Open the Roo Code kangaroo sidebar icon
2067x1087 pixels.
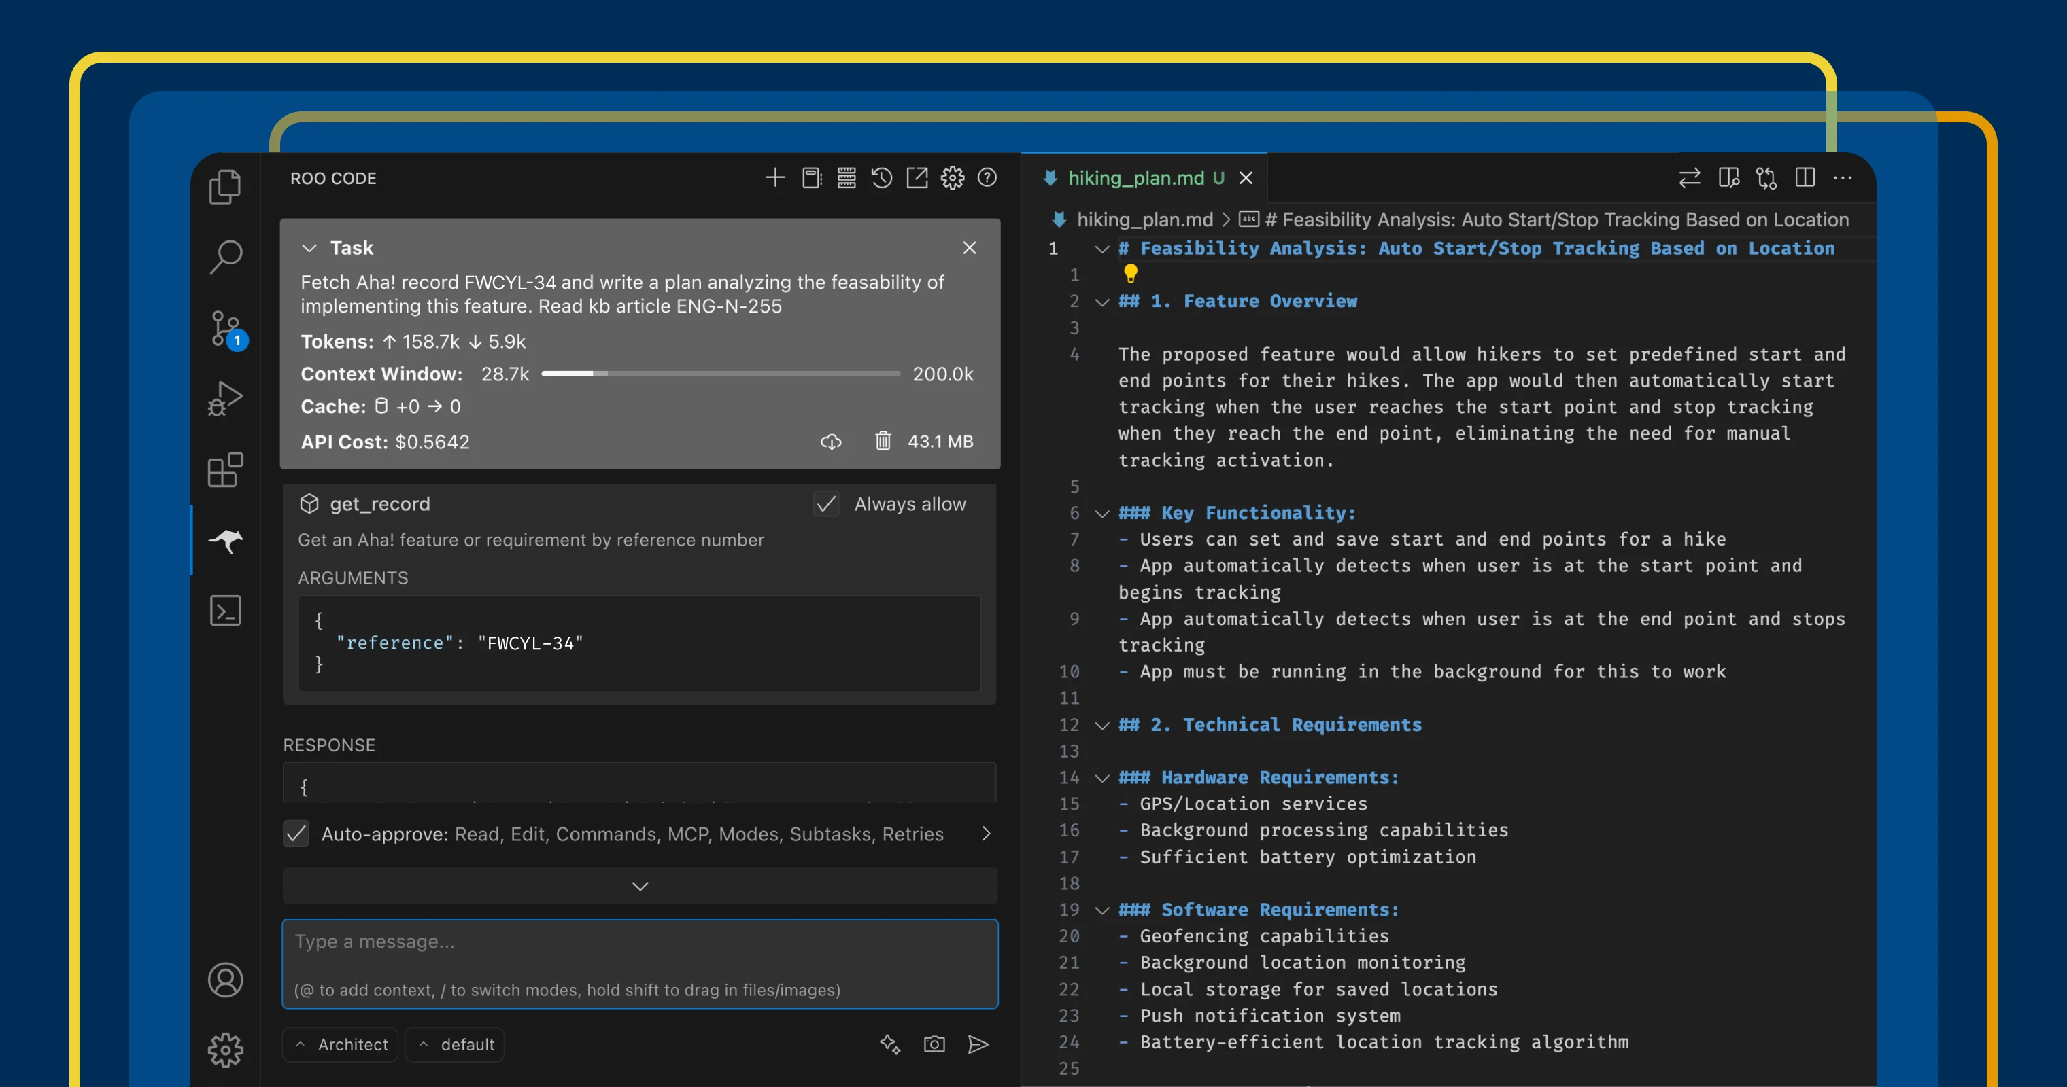(226, 541)
